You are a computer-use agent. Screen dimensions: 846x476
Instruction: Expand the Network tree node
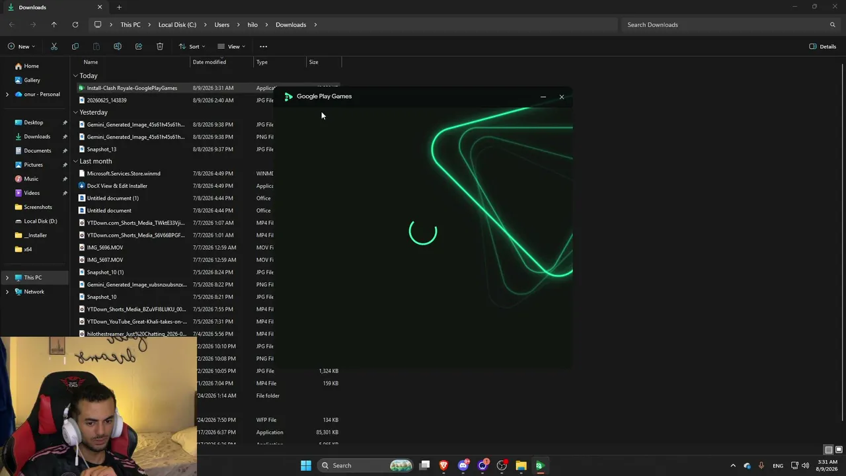coord(7,292)
